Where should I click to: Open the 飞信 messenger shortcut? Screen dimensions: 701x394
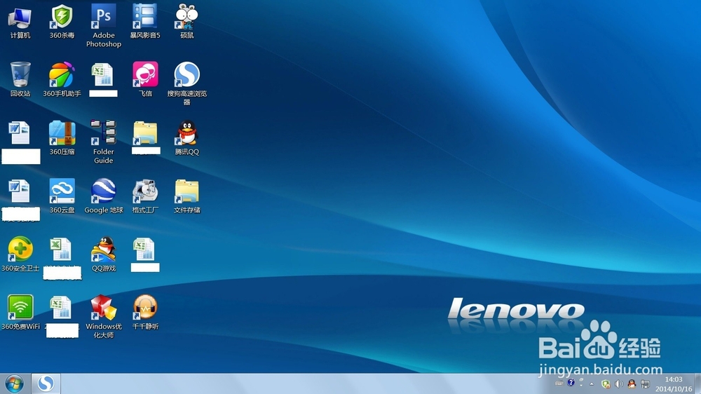point(145,80)
